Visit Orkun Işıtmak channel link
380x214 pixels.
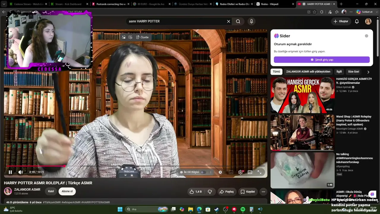tap(343, 87)
